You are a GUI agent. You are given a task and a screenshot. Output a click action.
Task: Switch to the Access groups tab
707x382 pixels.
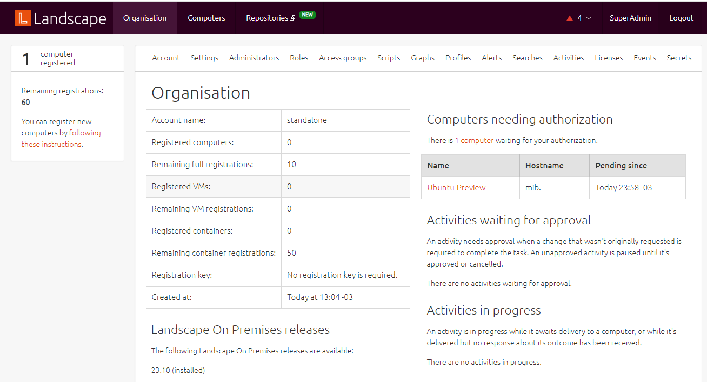point(343,58)
